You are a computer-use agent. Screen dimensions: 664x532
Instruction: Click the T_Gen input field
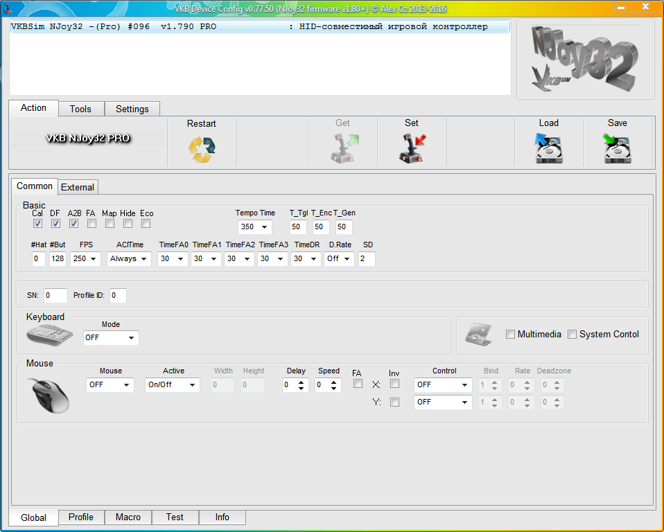point(344,227)
